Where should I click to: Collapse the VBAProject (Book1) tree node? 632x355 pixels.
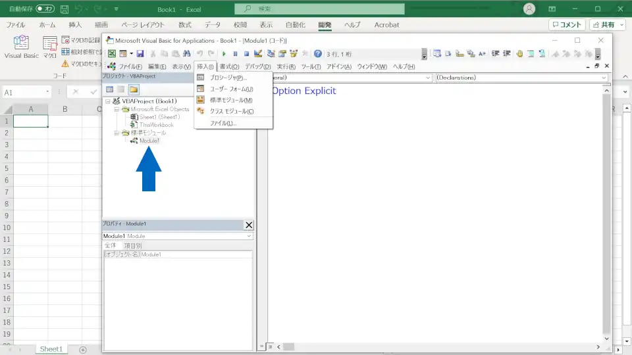point(108,101)
